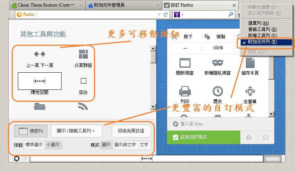This screenshot has height=172, width=295.
Task: Select text-only (文字) mode
Action: coord(144,145)
